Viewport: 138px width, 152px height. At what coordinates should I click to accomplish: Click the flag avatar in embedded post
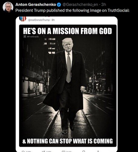pos(23,19)
